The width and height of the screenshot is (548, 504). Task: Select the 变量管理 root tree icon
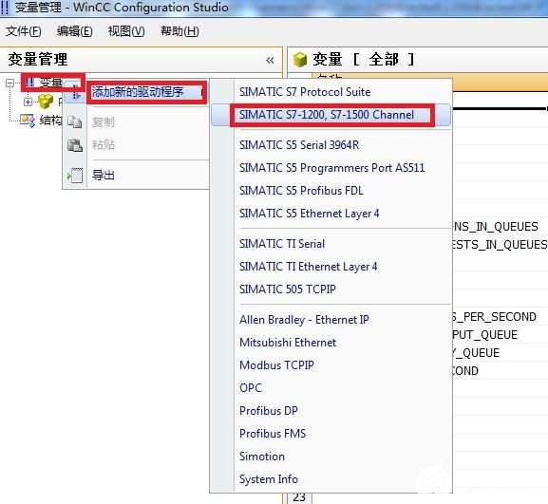click(29, 83)
